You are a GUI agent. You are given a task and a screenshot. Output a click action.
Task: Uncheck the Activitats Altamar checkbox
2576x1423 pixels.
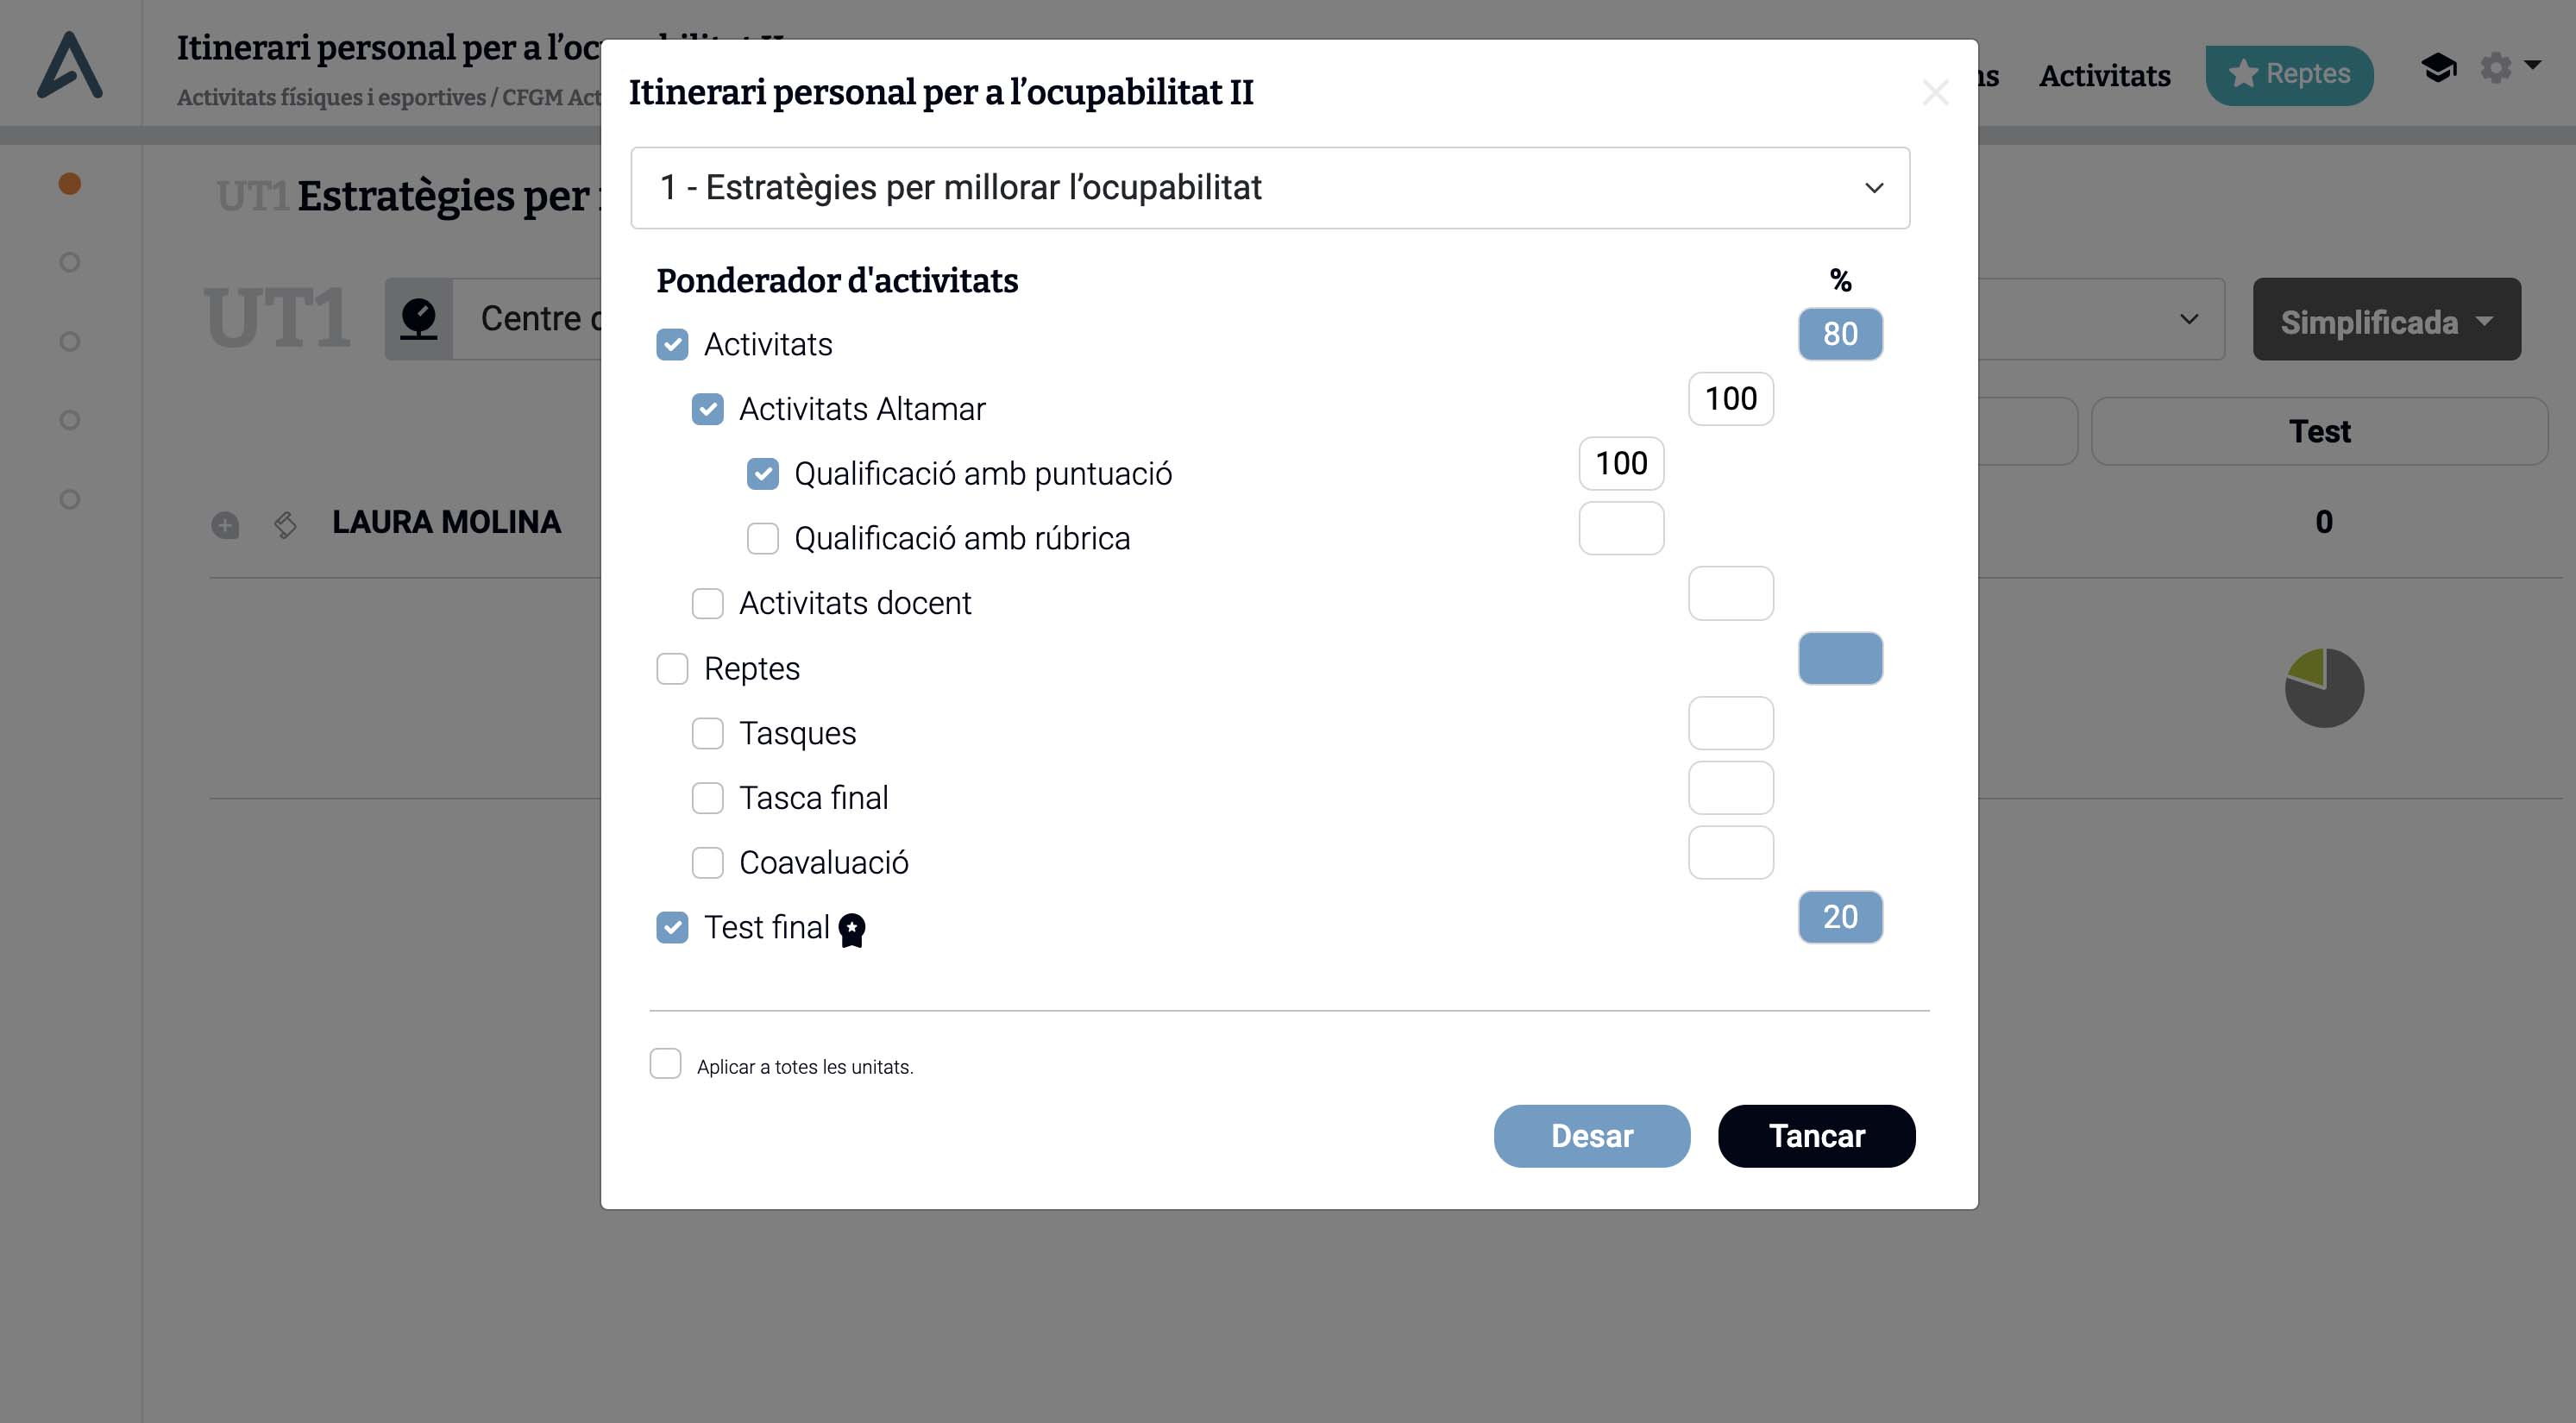coord(708,409)
